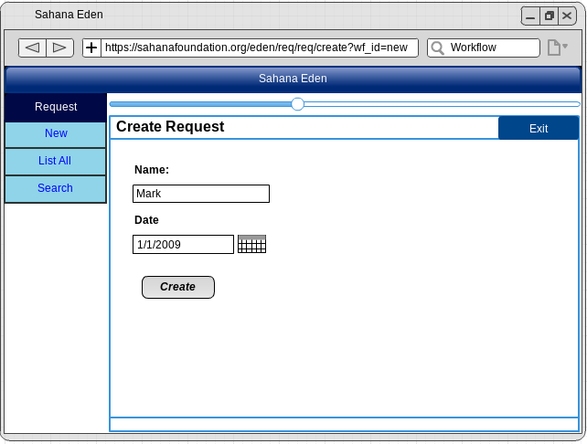This screenshot has height=444, width=587.
Task: Open the New item in sidebar
Action: point(56,133)
